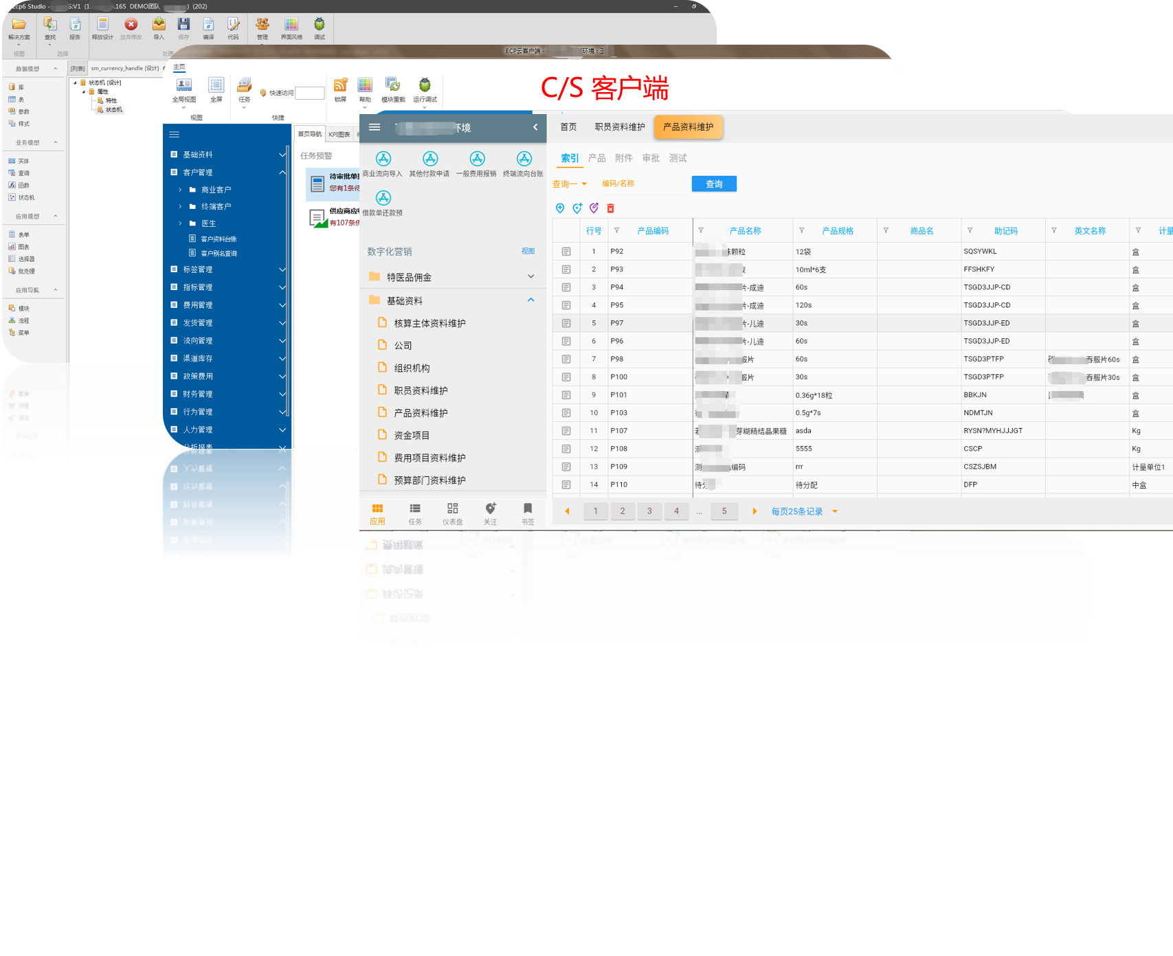The height and width of the screenshot is (956, 1173).
Task: Switch to the 附件 sub-tab
Action: (x=623, y=158)
